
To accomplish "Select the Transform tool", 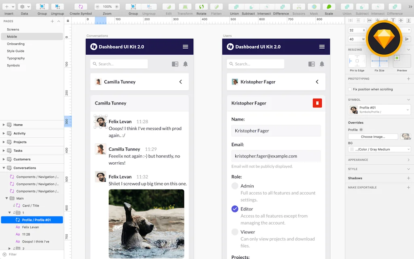I will [185, 6].
